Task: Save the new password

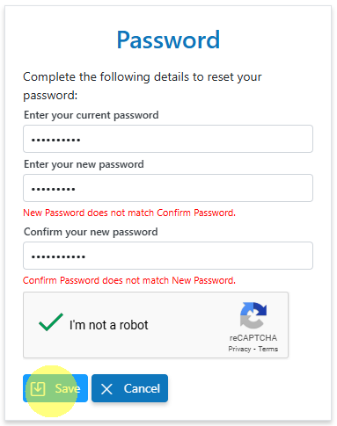Action: 55,388
